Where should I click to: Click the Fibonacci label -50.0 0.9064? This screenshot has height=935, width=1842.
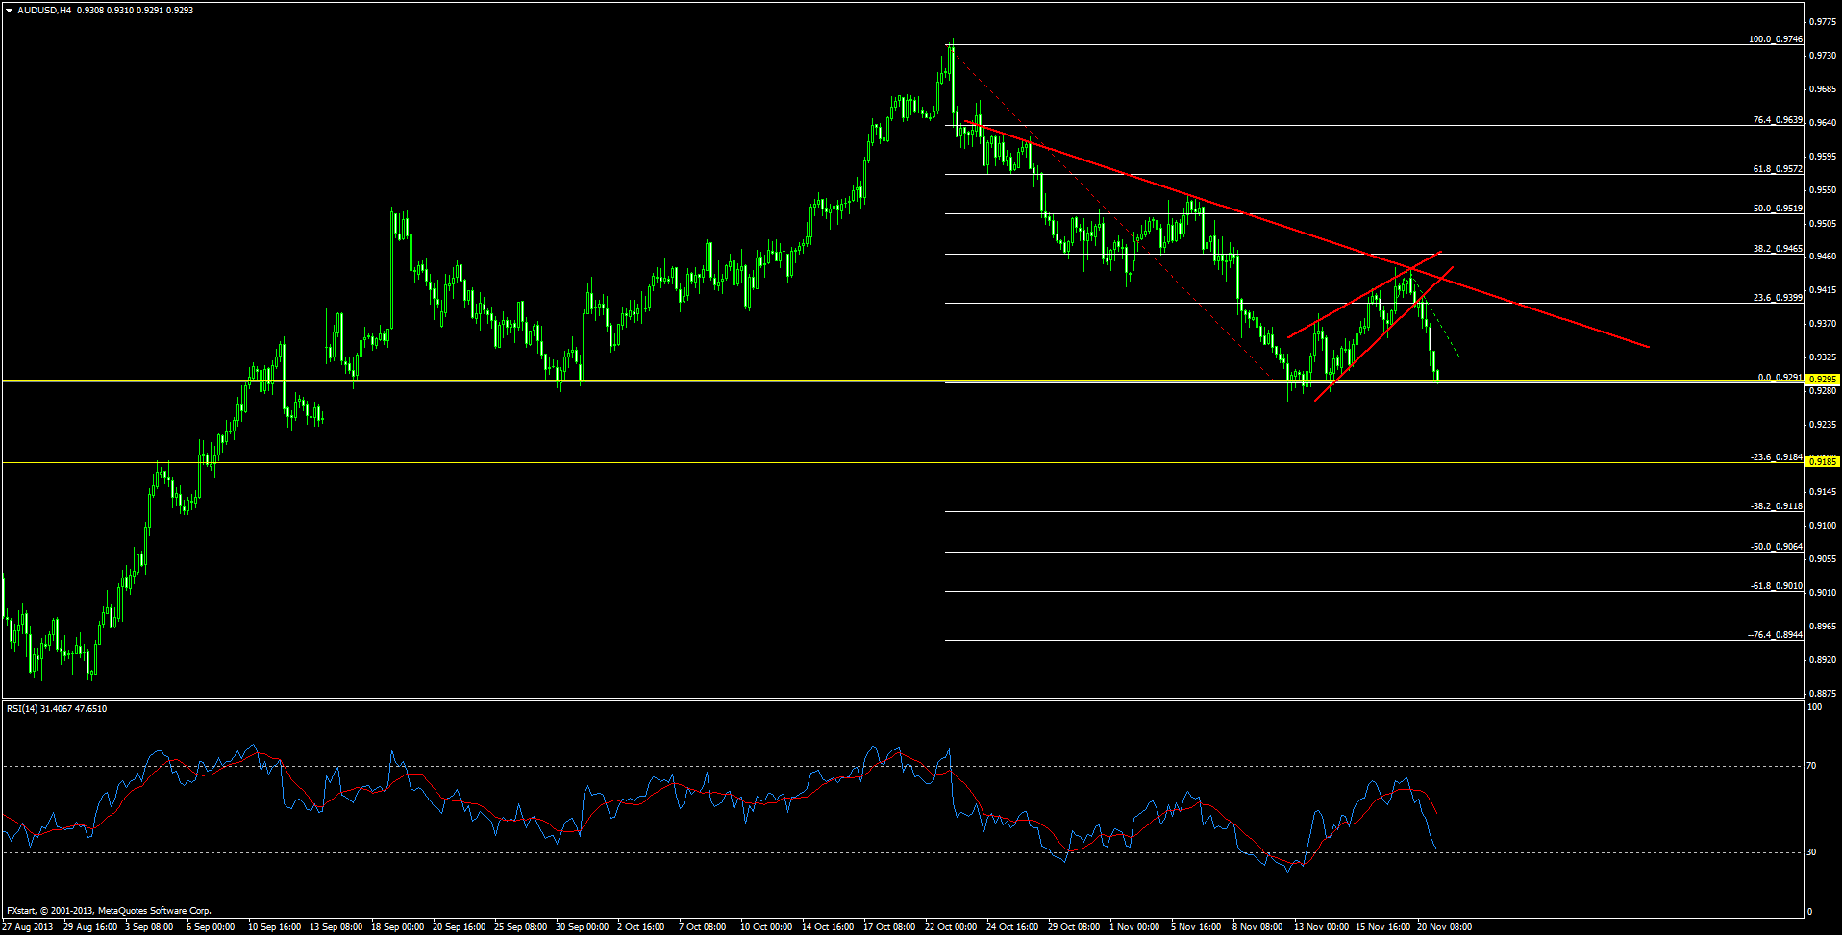(x=1777, y=547)
